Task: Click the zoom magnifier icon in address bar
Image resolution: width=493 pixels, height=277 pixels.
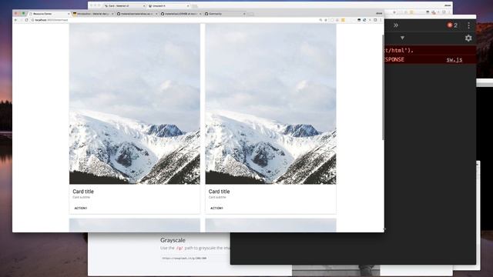Action: 320,20
